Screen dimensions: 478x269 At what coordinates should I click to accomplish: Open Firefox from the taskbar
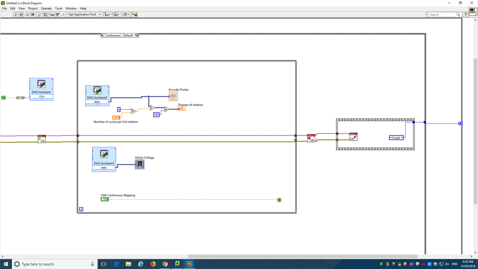(153, 264)
